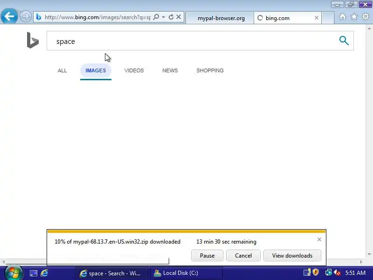The image size is (373, 280).
Task: Click the address bar search magnifier icon
Action: click(156, 17)
